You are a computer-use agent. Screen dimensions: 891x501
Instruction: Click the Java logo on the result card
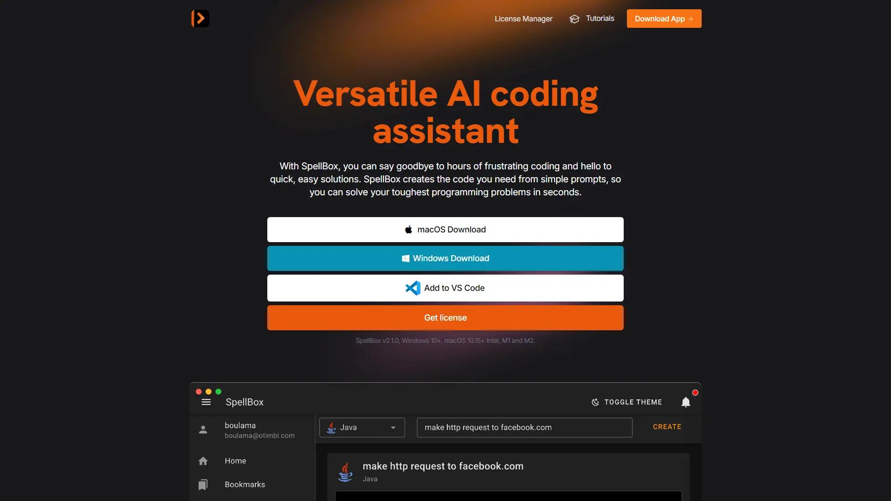(345, 471)
